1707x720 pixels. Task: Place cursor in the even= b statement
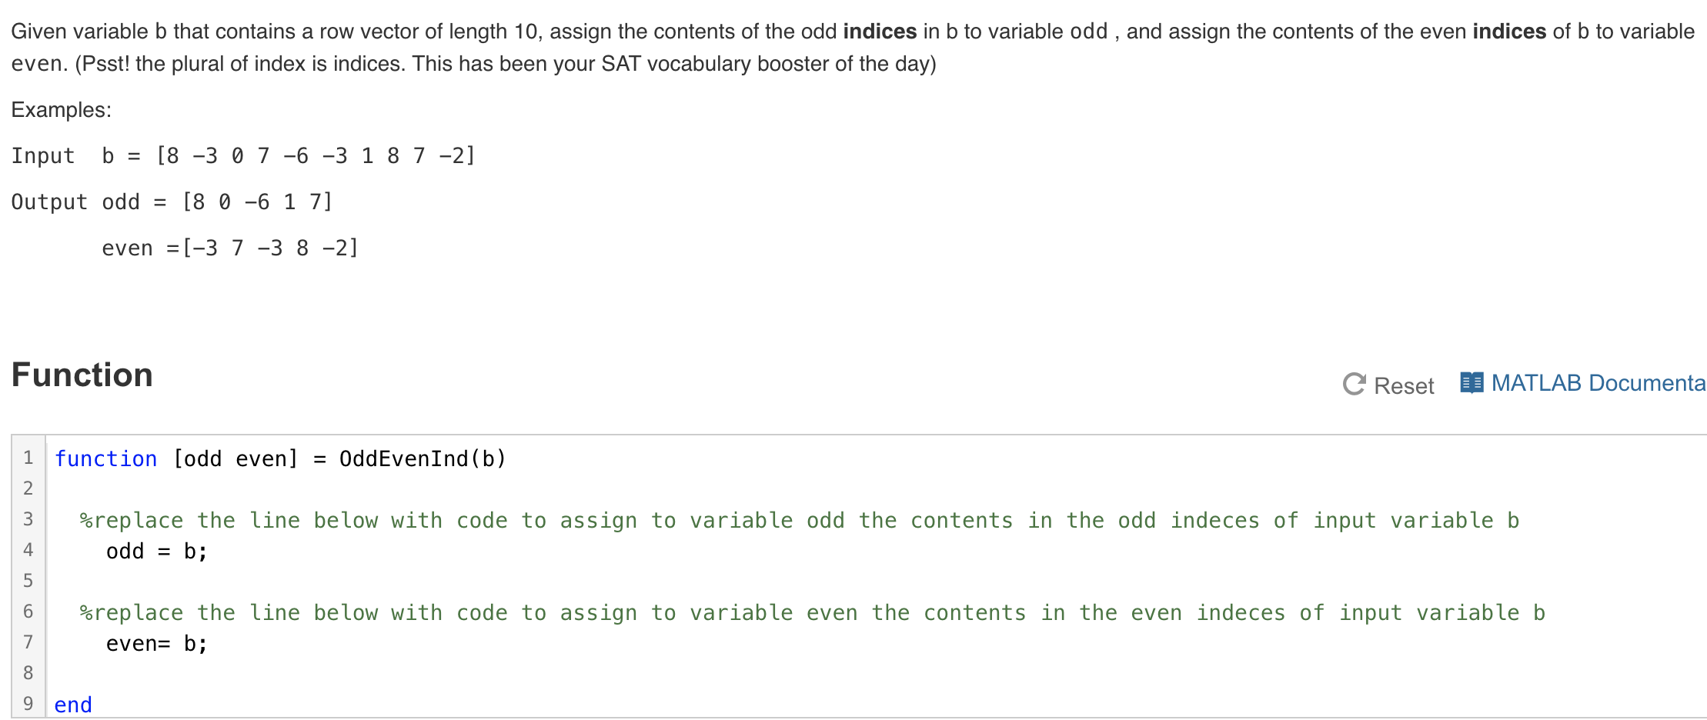(x=154, y=643)
